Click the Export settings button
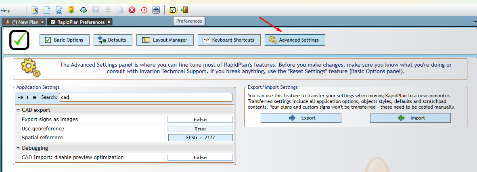 (x=301, y=118)
